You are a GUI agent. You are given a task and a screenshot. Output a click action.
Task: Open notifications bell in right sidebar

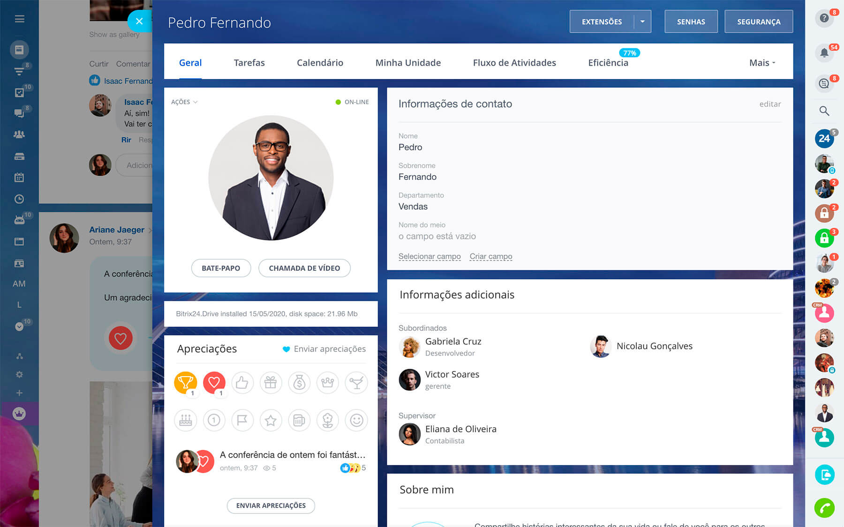(824, 53)
